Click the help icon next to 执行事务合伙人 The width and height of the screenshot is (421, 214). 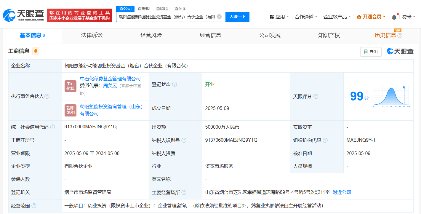tap(47, 96)
